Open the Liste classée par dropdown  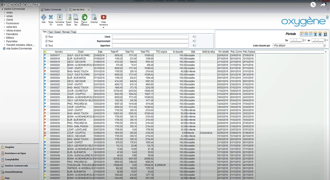[324, 45]
